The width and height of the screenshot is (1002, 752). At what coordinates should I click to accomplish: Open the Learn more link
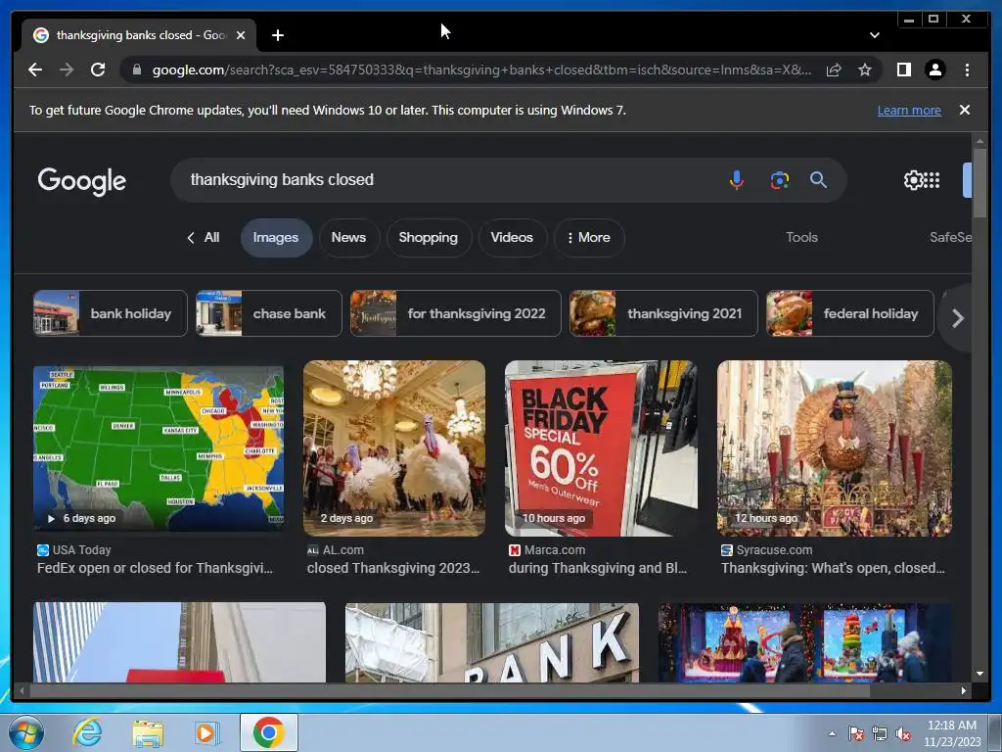pyautogui.click(x=909, y=110)
